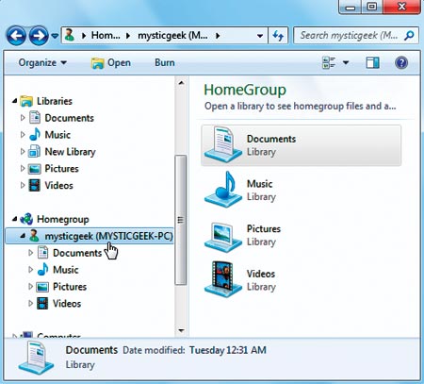The width and height of the screenshot is (424, 384).
Task: Click the HomeGroup heading text
Action: [x=245, y=90]
